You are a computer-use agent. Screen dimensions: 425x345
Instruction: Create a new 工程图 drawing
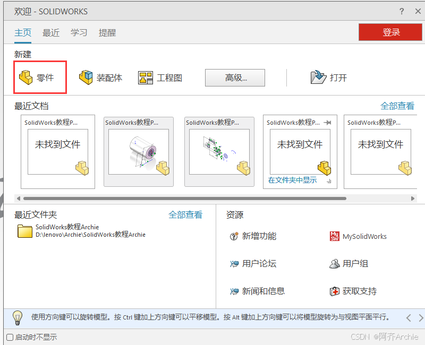pos(160,78)
